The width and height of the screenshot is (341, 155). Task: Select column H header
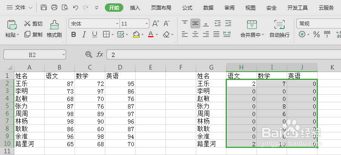241,67
